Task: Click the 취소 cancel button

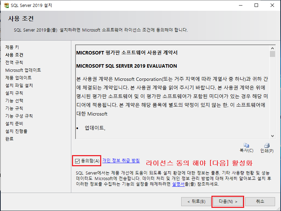Action: coord(260,202)
